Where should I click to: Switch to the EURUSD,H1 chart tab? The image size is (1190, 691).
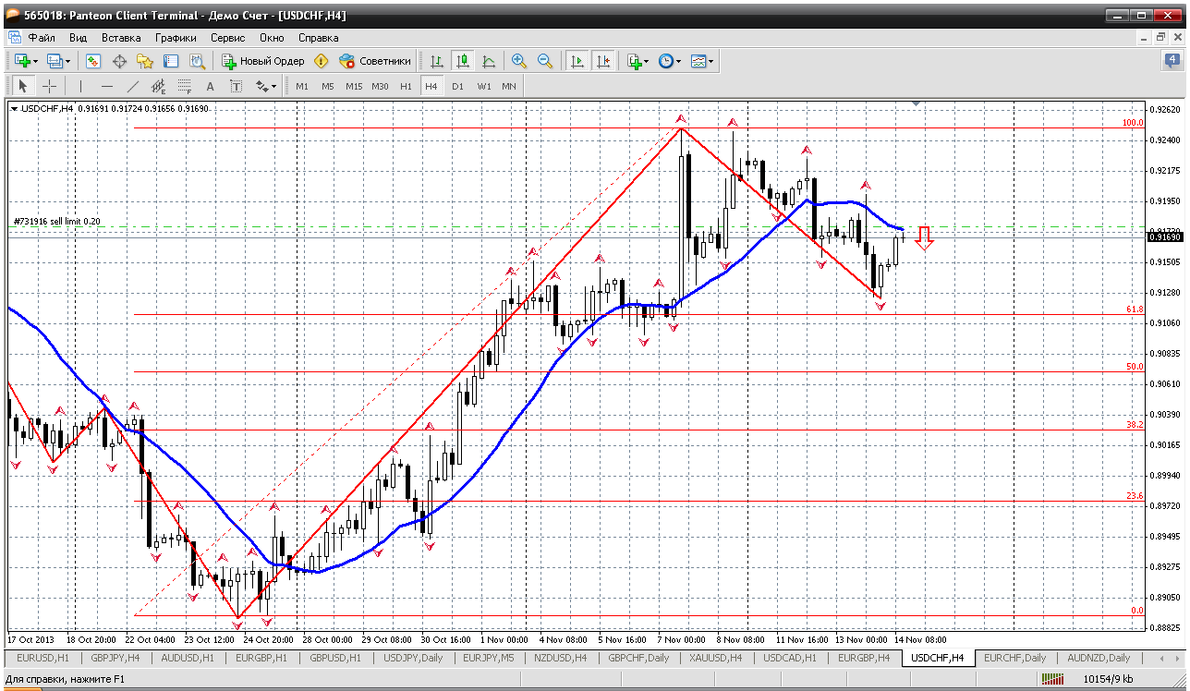click(x=42, y=658)
